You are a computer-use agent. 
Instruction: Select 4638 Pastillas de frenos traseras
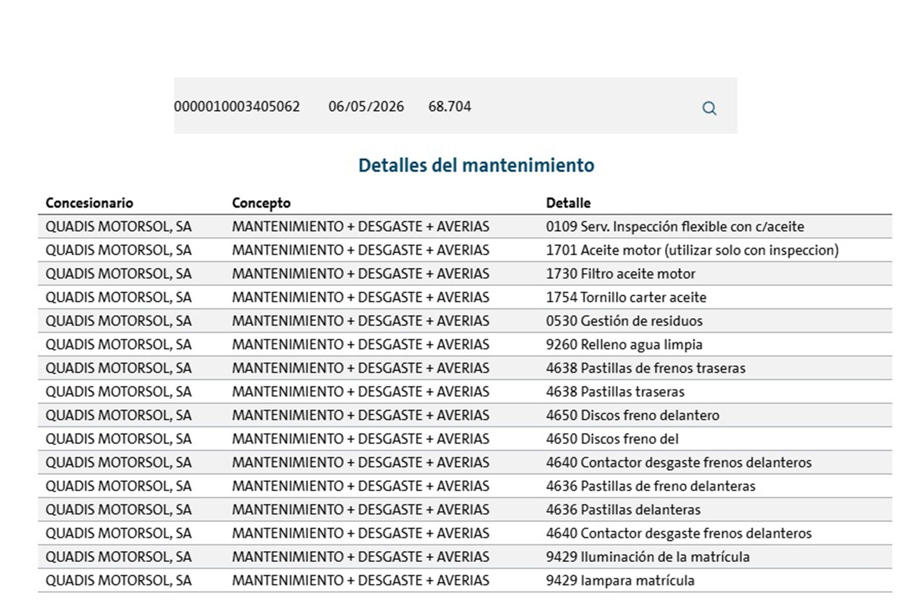pyautogui.click(x=645, y=368)
